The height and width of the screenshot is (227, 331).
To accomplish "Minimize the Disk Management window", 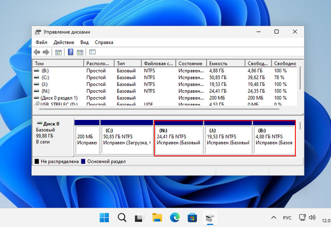I will point(259,32).
